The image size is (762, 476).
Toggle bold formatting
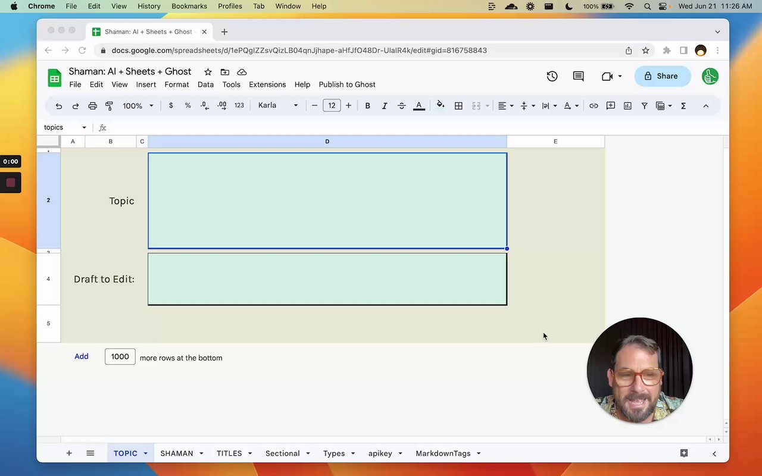pos(367,106)
